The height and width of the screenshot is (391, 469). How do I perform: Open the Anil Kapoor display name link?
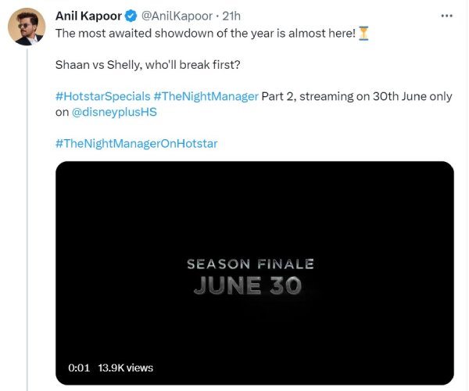pos(88,16)
